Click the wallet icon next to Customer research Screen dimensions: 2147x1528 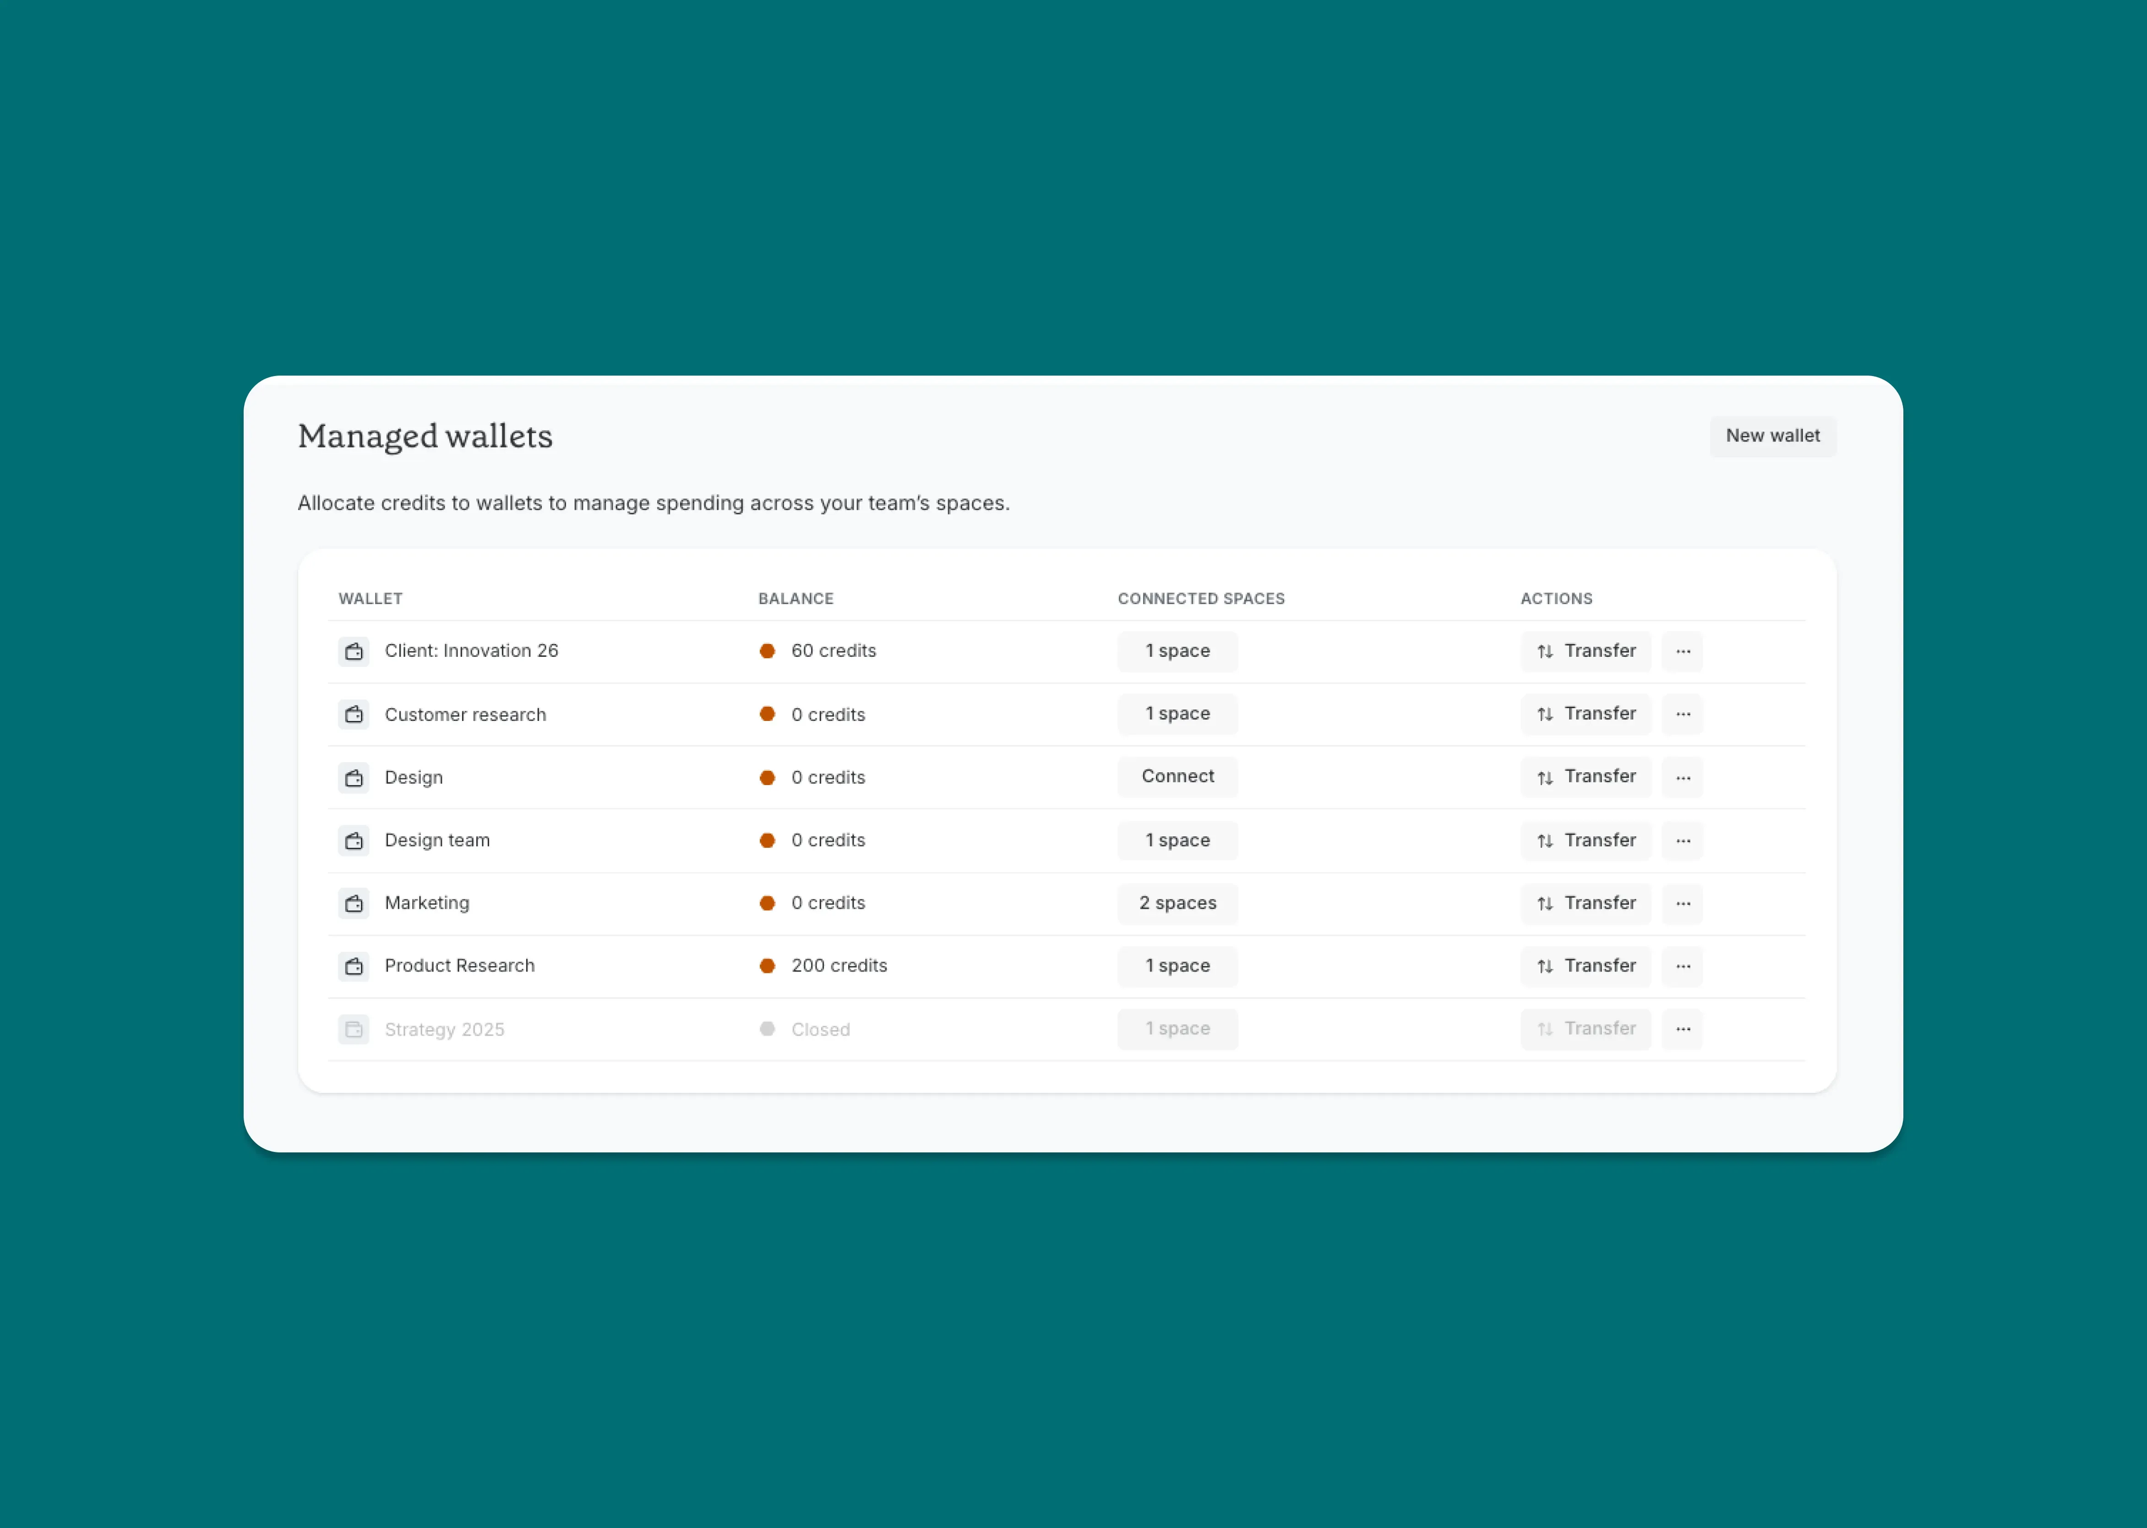click(x=354, y=714)
